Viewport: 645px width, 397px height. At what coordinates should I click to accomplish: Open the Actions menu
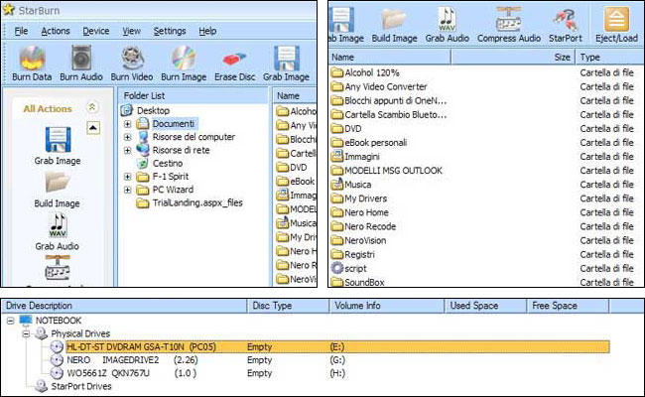pos(56,31)
